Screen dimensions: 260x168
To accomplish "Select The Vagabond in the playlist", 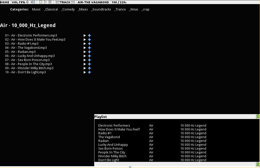I will point(109,137).
